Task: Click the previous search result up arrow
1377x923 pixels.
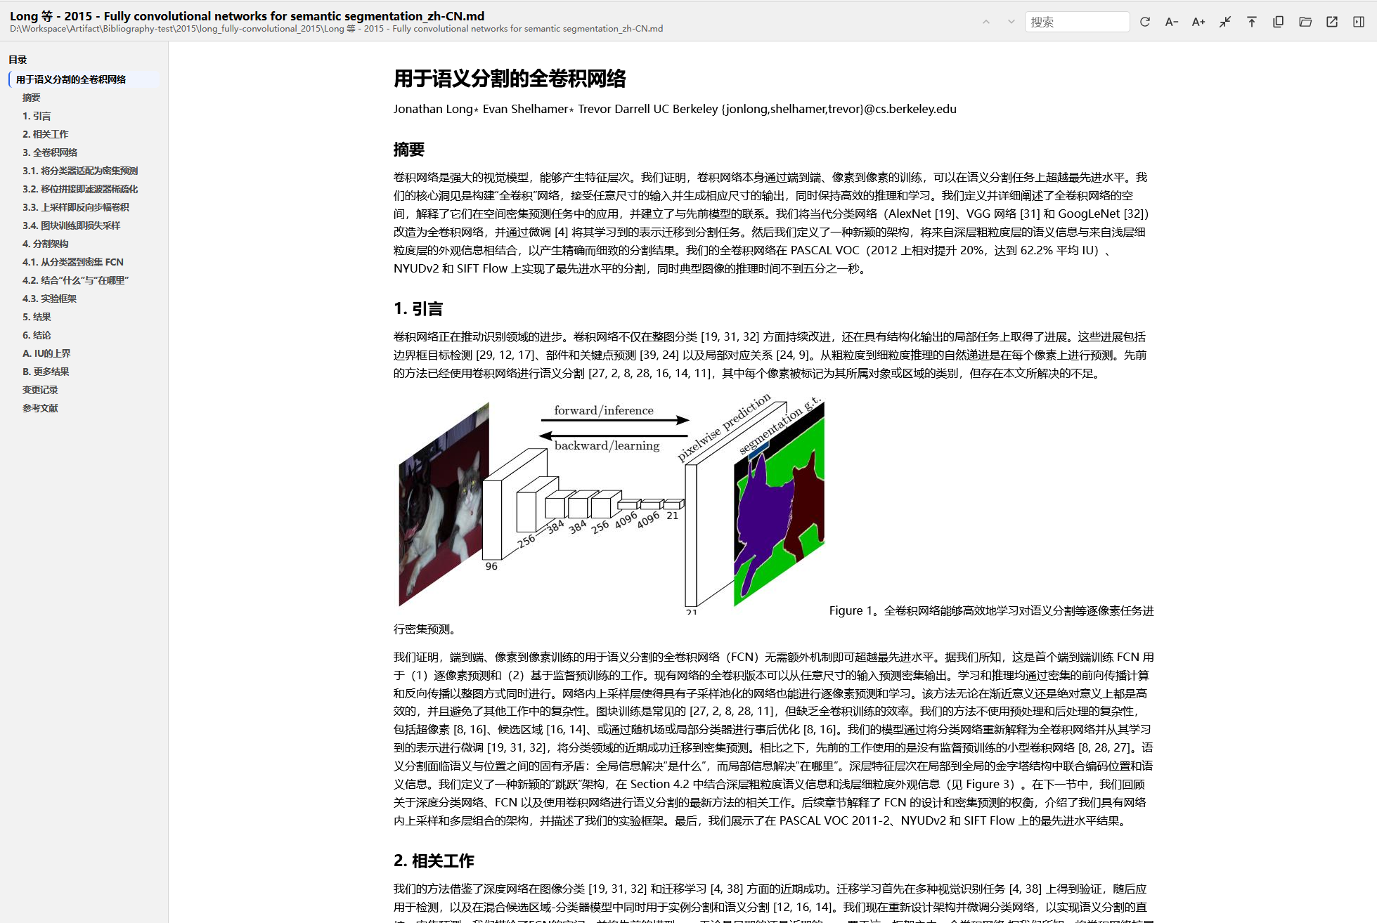Action: (986, 22)
